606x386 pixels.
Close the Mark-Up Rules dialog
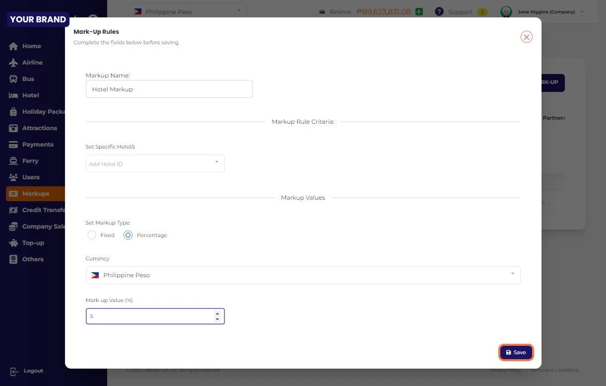526,37
